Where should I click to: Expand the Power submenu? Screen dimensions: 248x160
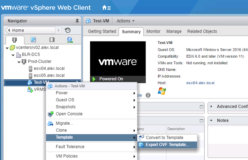tap(91, 93)
